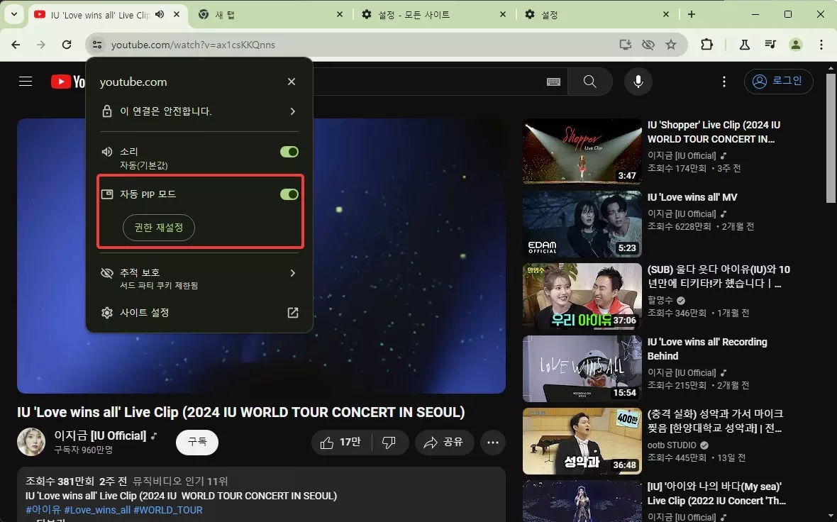This screenshot has width=837, height=522.
Task: Click the search magnifier icon
Action: click(x=589, y=81)
